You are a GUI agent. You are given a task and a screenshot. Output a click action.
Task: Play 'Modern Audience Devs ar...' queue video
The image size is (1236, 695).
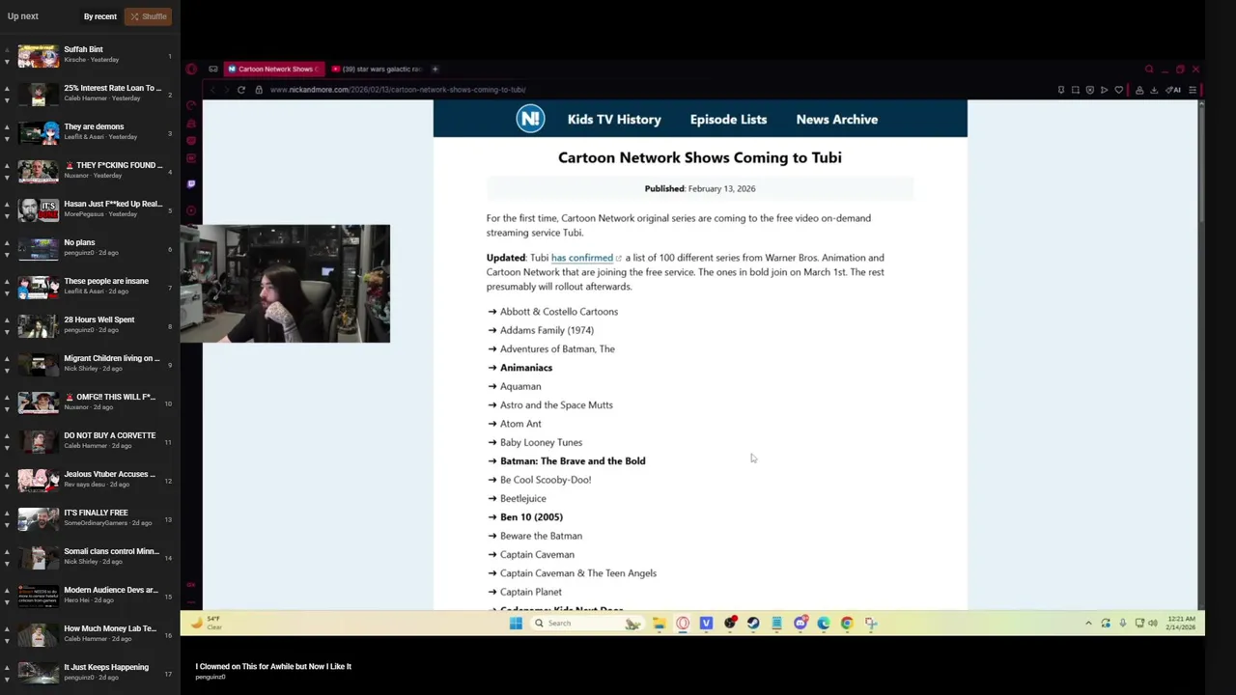(x=110, y=590)
